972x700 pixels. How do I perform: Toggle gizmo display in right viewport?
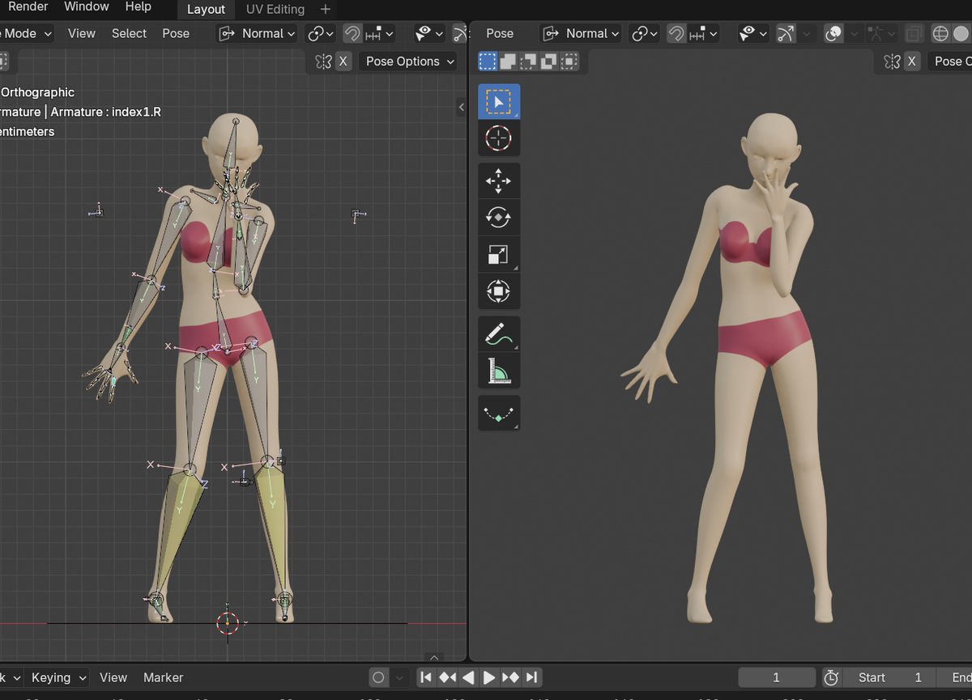tap(786, 33)
